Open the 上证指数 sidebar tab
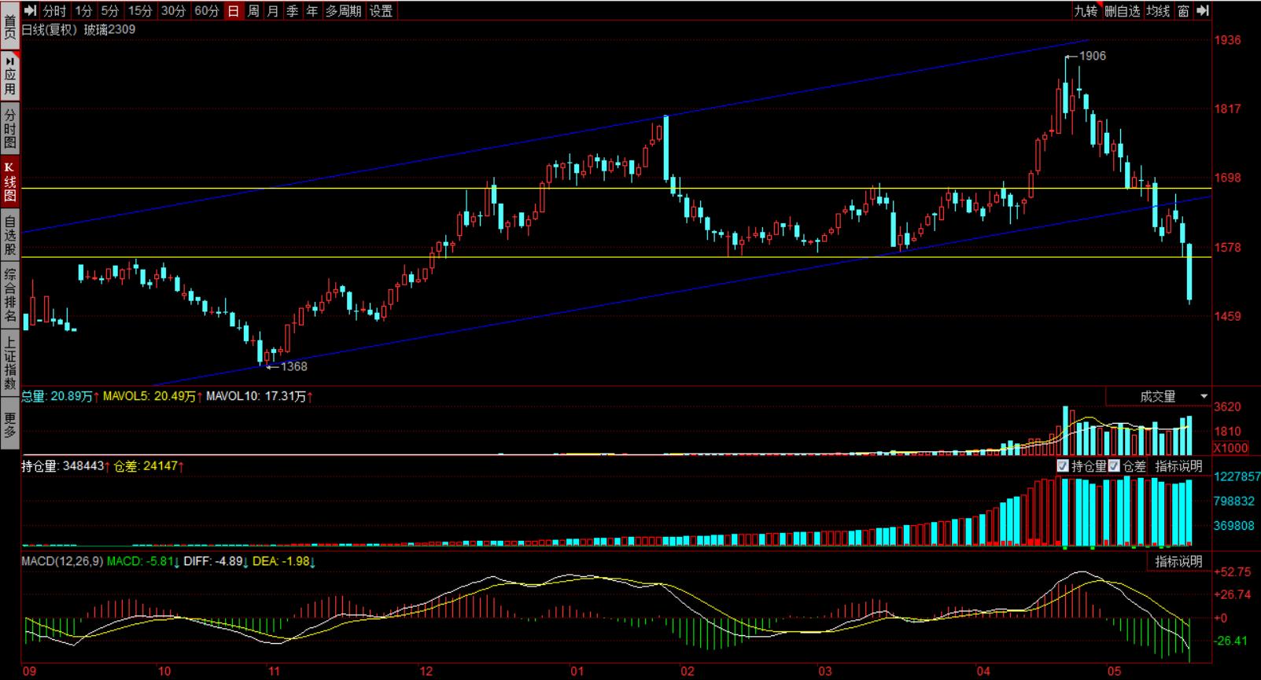The height and width of the screenshot is (680, 1261). tap(10, 363)
